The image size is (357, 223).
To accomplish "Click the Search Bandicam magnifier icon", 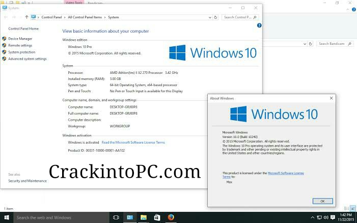I will coord(350,44).
